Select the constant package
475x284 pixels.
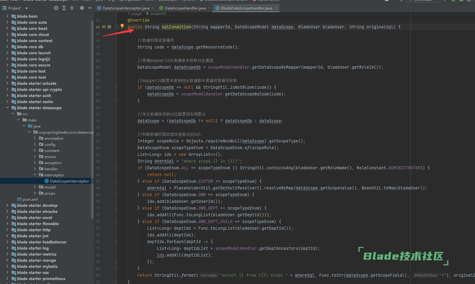52,150
